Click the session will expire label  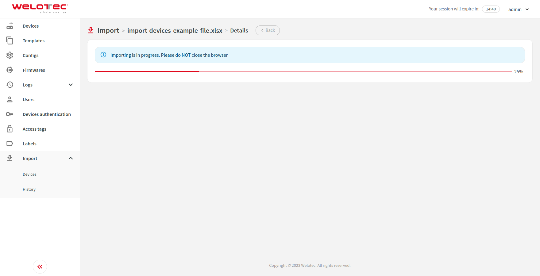click(x=454, y=9)
